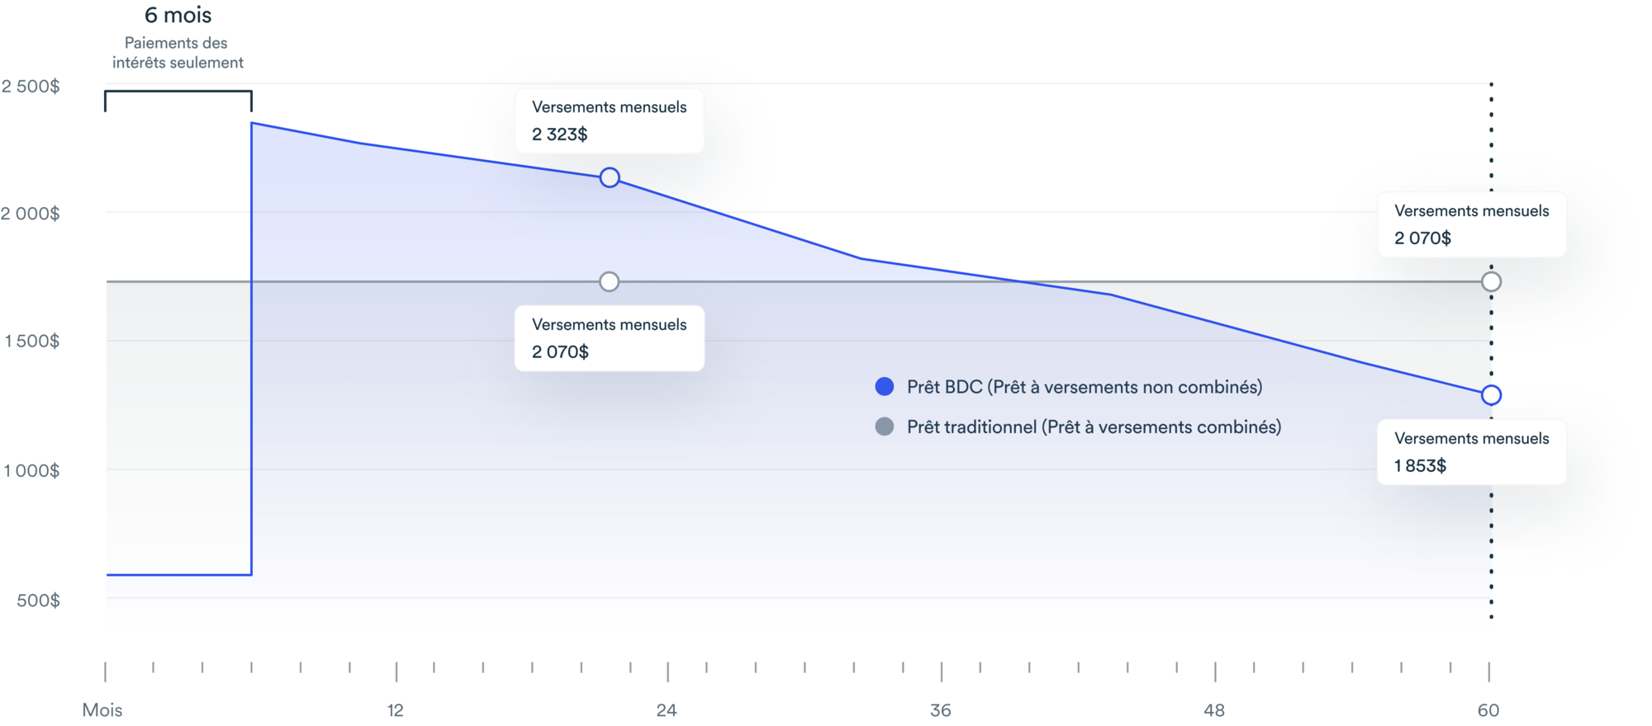Click the 60 label on the month axis
1652x726 pixels.
1488,710
